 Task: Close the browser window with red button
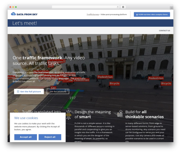(x=10, y=7)
